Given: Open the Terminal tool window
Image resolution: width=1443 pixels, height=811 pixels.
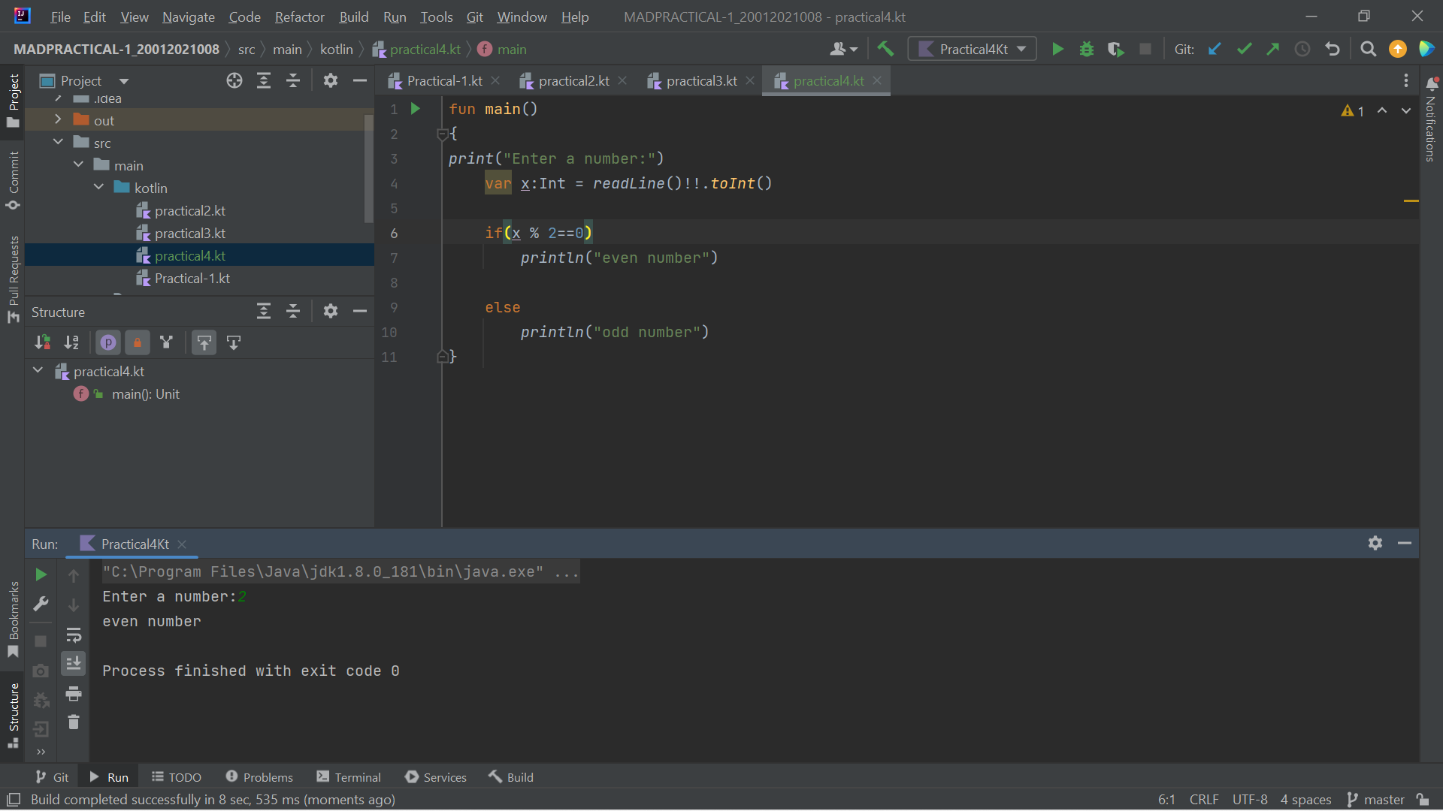Looking at the screenshot, I should (349, 777).
